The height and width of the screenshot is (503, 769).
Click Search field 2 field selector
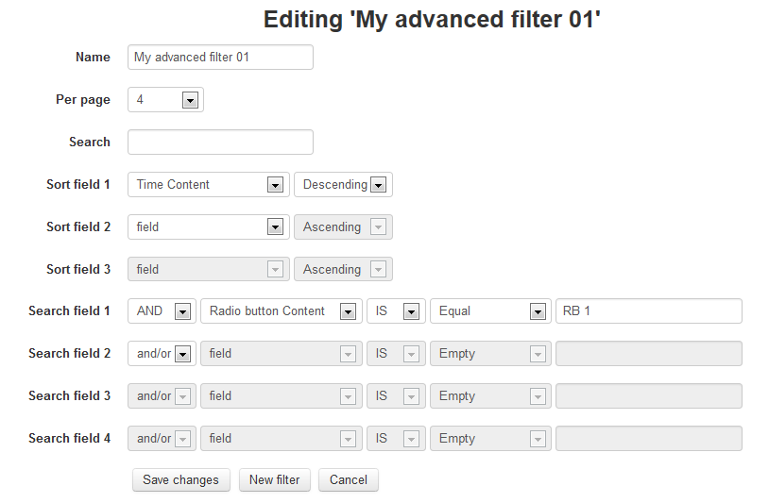tap(281, 354)
